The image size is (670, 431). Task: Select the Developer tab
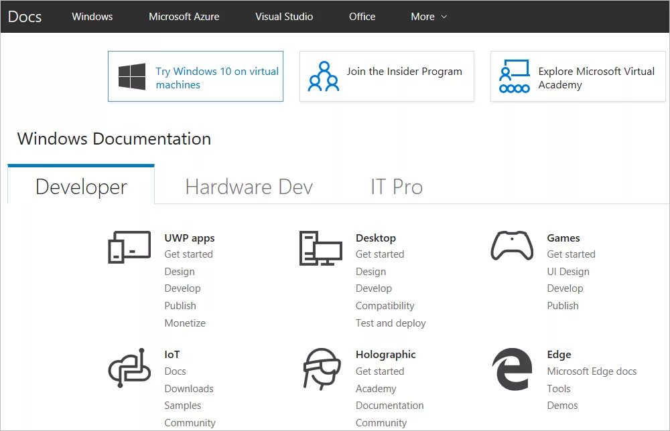click(x=81, y=185)
